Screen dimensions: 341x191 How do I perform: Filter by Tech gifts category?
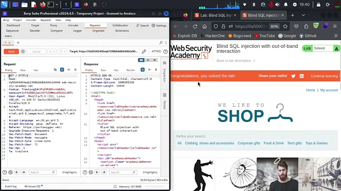[x=295, y=143]
